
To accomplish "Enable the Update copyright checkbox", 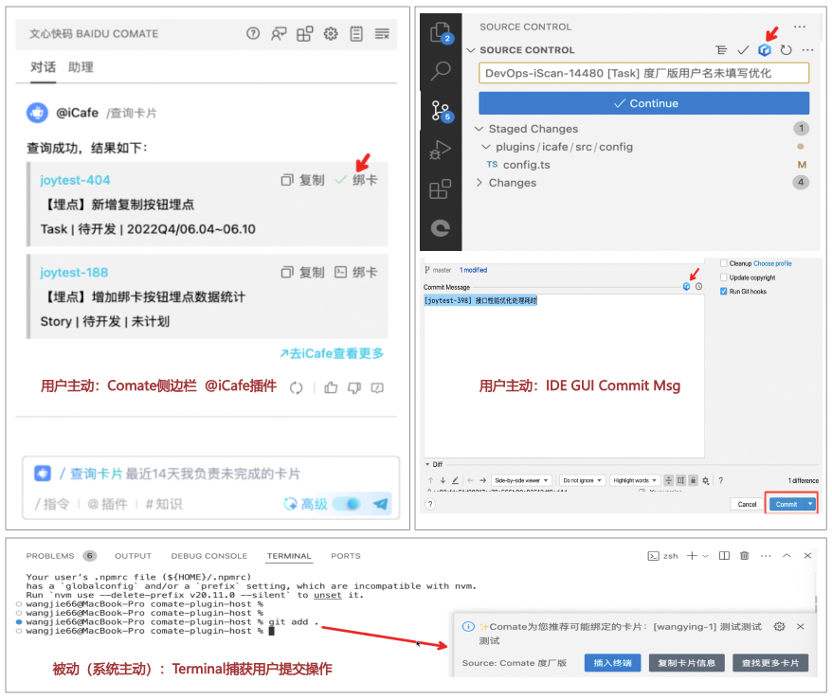I will coord(723,278).
